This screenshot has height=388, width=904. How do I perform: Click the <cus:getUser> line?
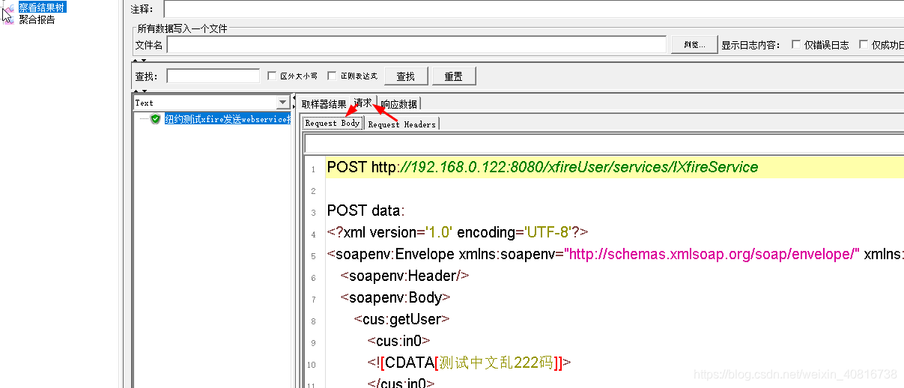tap(401, 319)
